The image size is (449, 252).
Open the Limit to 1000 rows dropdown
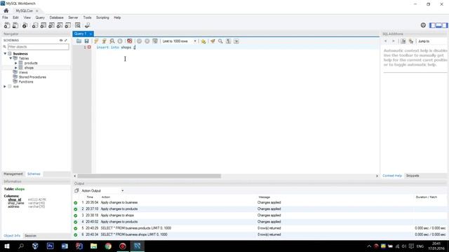[180, 41]
